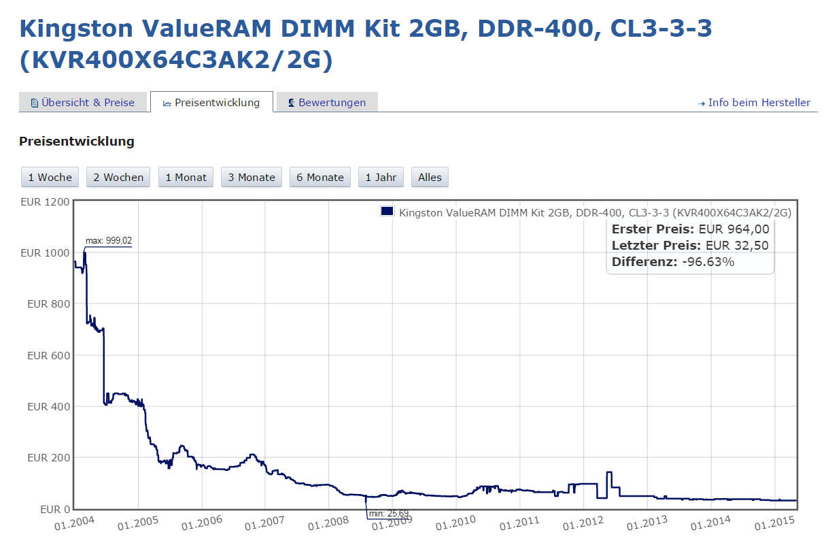Click the 01.2005 x-axis label
This screenshot has height=541, width=828.
(x=137, y=522)
